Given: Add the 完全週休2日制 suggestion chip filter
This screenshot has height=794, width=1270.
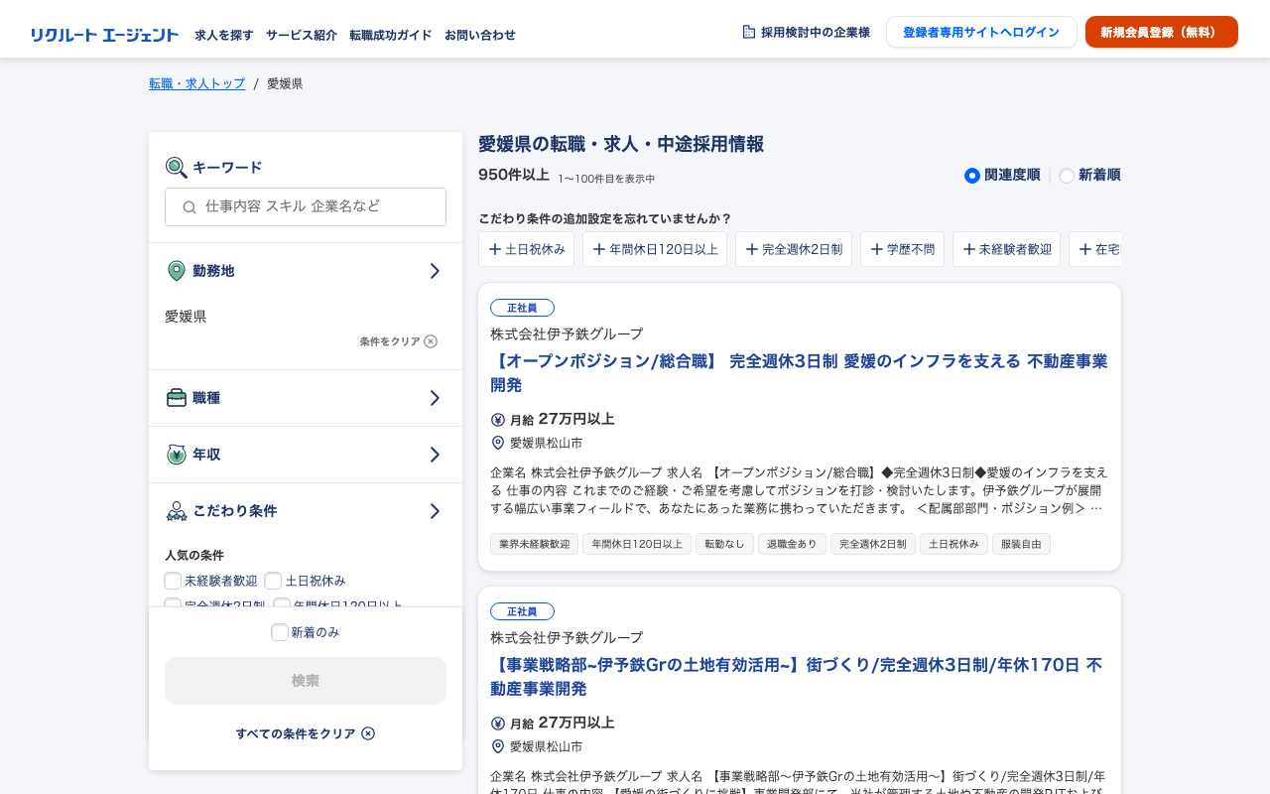Looking at the screenshot, I should click(x=794, y=249).
